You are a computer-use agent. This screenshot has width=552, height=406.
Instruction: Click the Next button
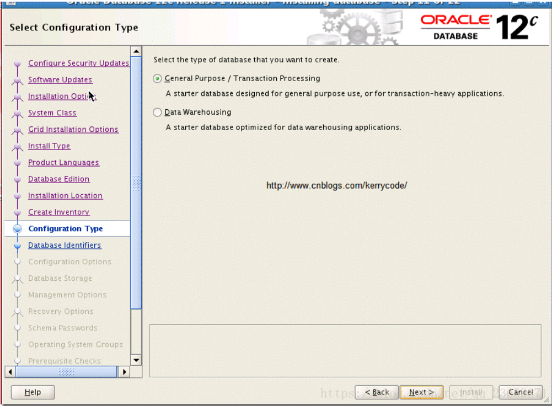point(421,392)
